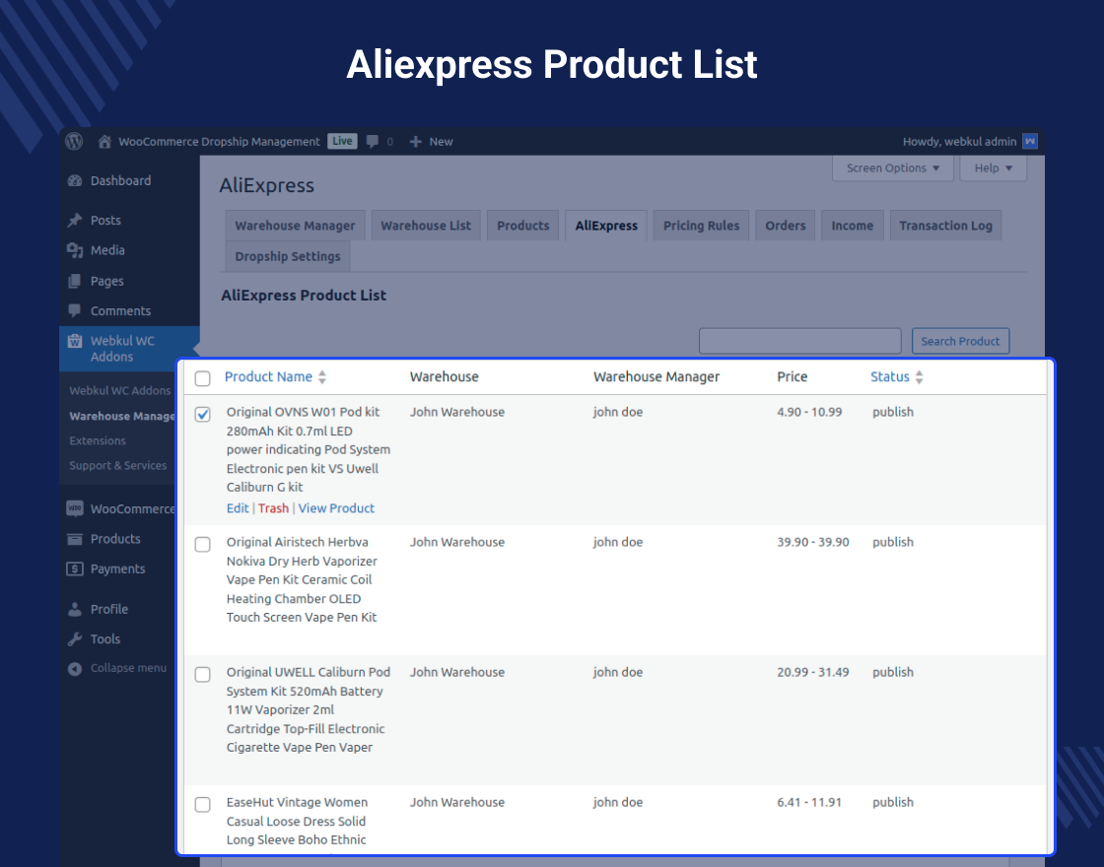1104x867 pixels.
Task: Click the Live status badge
Action: tap(342, 141)
